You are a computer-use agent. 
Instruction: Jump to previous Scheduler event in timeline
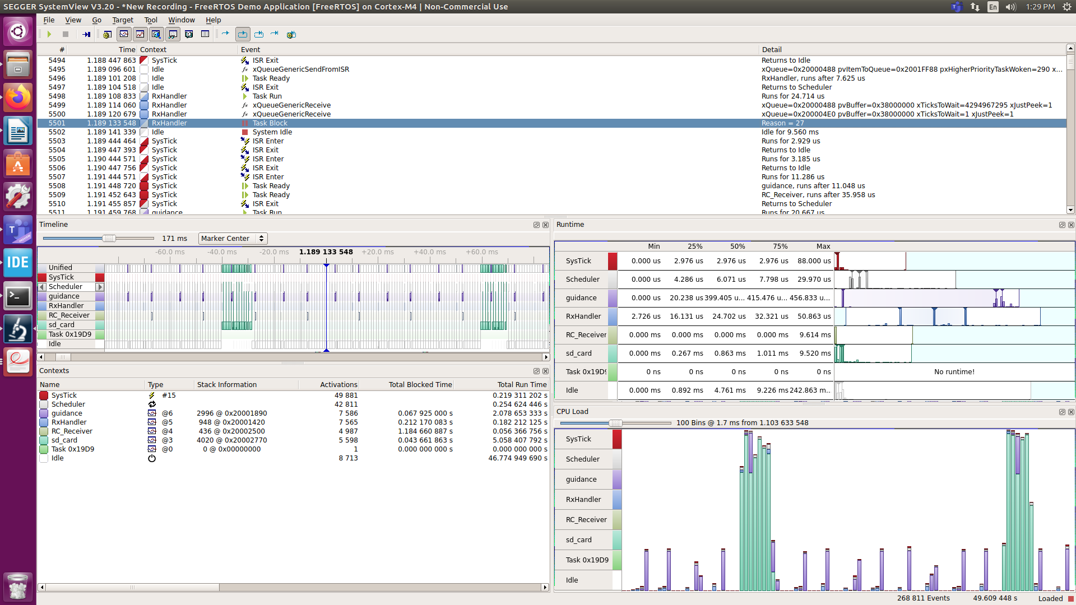(41, 287)
